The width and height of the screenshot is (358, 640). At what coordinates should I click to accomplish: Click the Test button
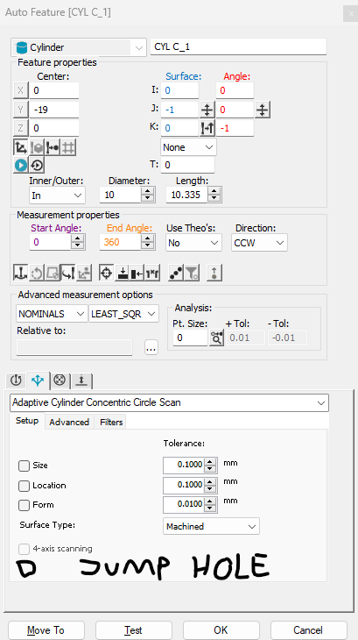pos(134,630)
